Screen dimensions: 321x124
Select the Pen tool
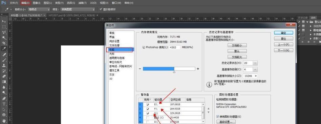(x=4, y=98)
